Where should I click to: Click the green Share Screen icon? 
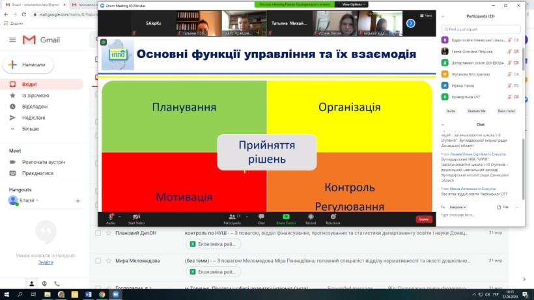coord(286,217)
